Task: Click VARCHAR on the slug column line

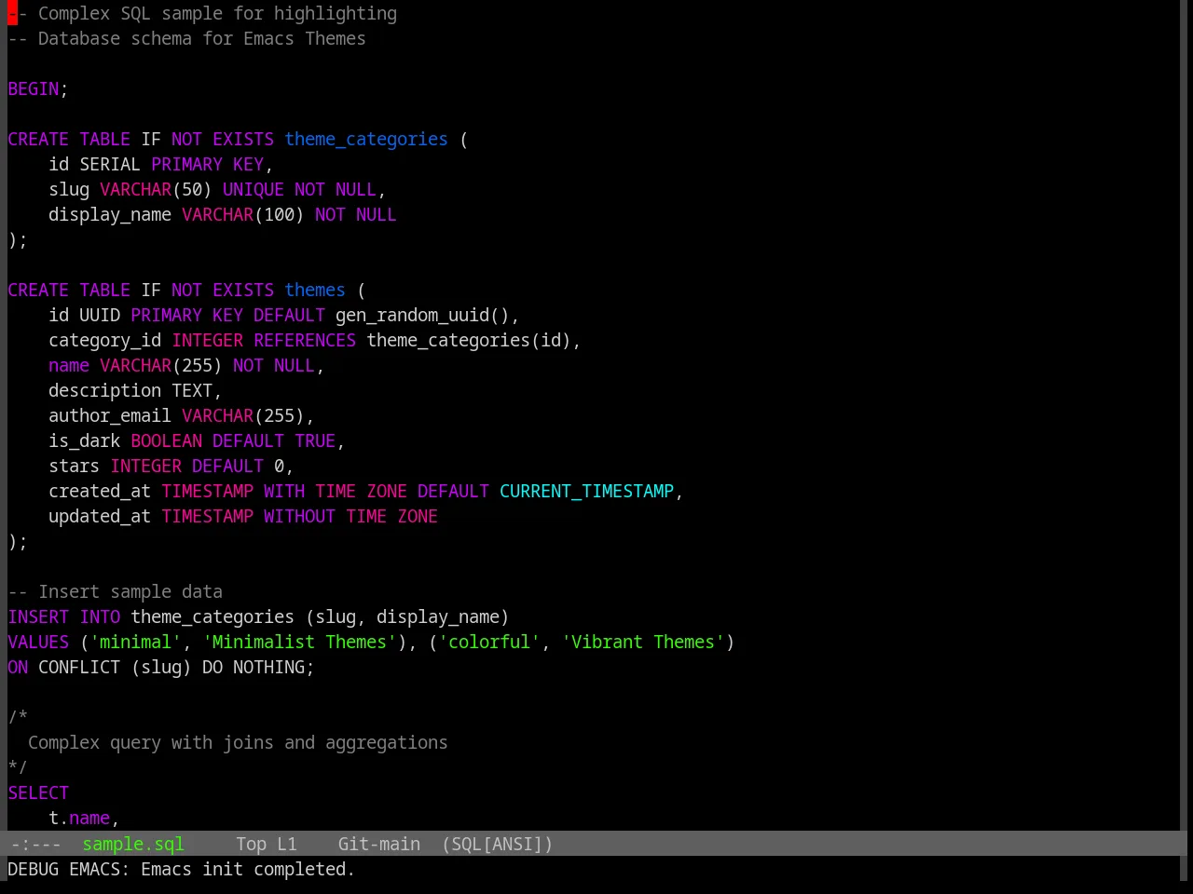Action: (x=136, y=189)
